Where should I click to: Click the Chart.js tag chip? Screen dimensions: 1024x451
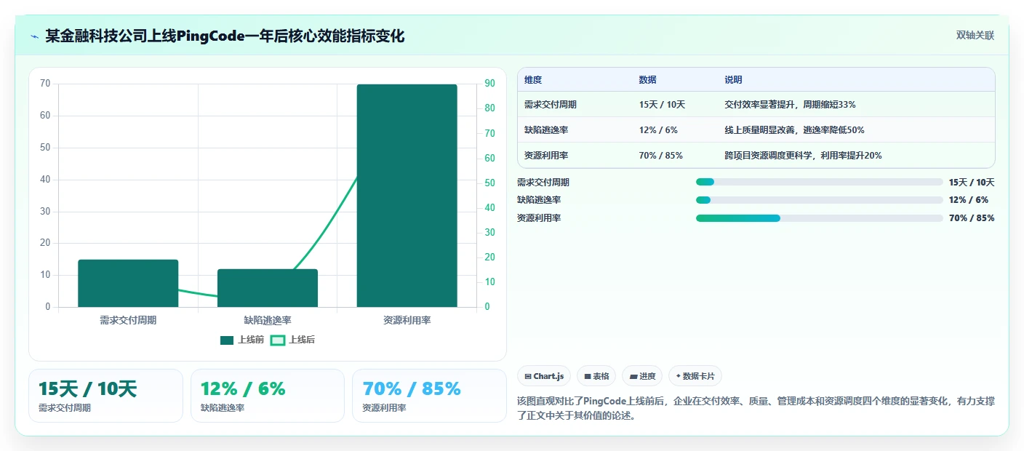click(x=544, y=376)
